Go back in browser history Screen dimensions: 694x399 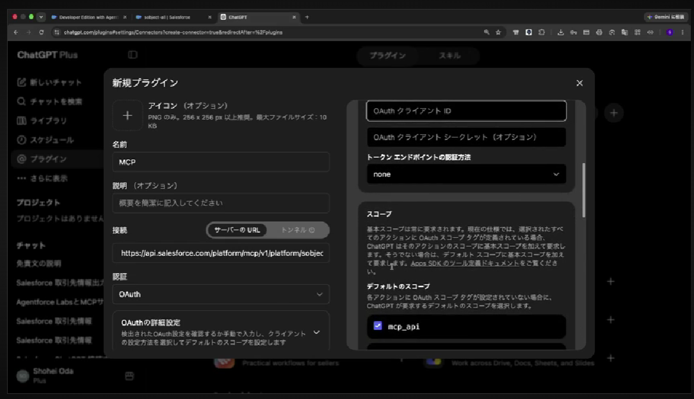pyautogui.click(x=16, y=32)
